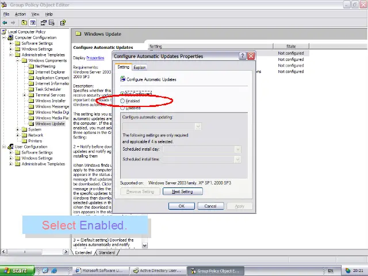Click the system tray icon beside the clock
The width and height of the screenshot is (368, 276).
(348, 271)
